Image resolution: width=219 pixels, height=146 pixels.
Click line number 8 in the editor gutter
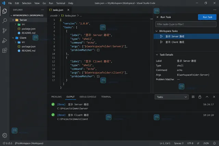[x=54, y=47]
